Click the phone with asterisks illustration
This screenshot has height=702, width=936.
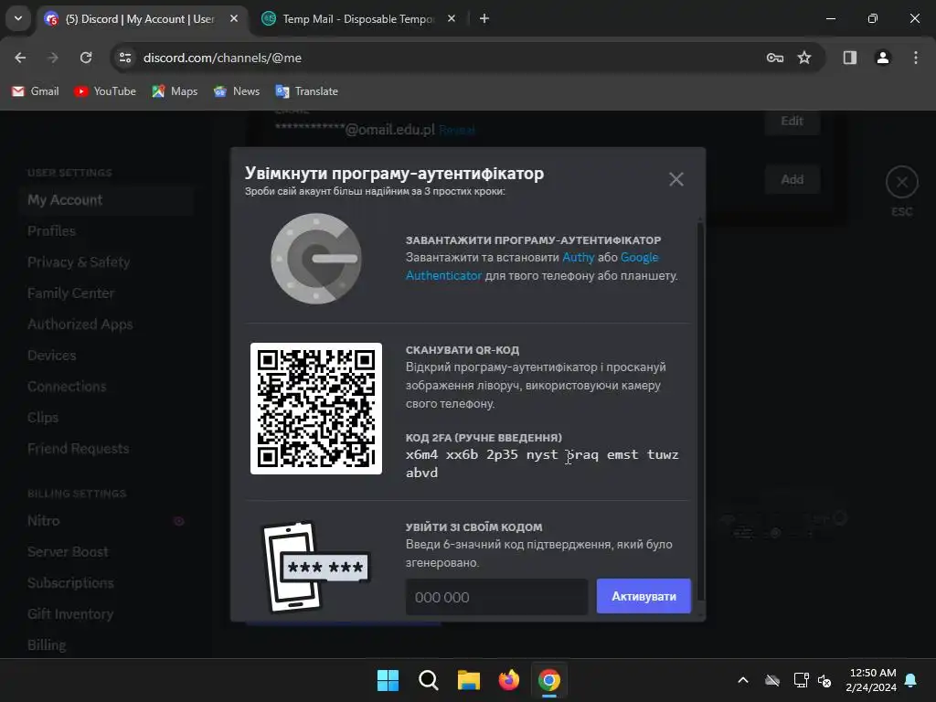pyautogui.click(x=316, y=567)
